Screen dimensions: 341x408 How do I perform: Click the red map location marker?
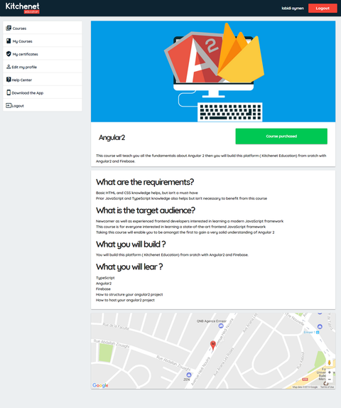pyautogui.click(x=212, y=345)
